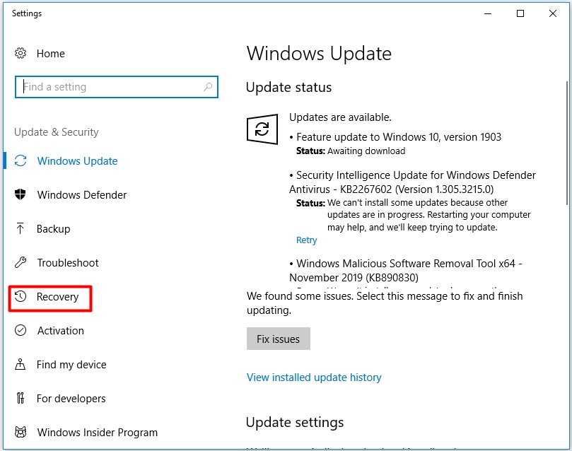Open the Activation section
Screen dimensions: 572x451
click(x=61, y=331)
